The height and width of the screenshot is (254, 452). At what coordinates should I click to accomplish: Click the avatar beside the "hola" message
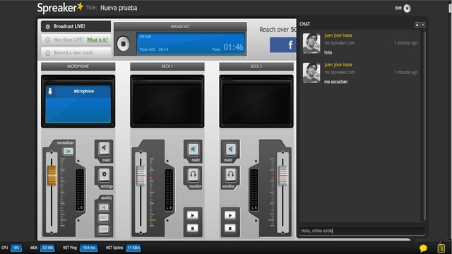[311, 43]
